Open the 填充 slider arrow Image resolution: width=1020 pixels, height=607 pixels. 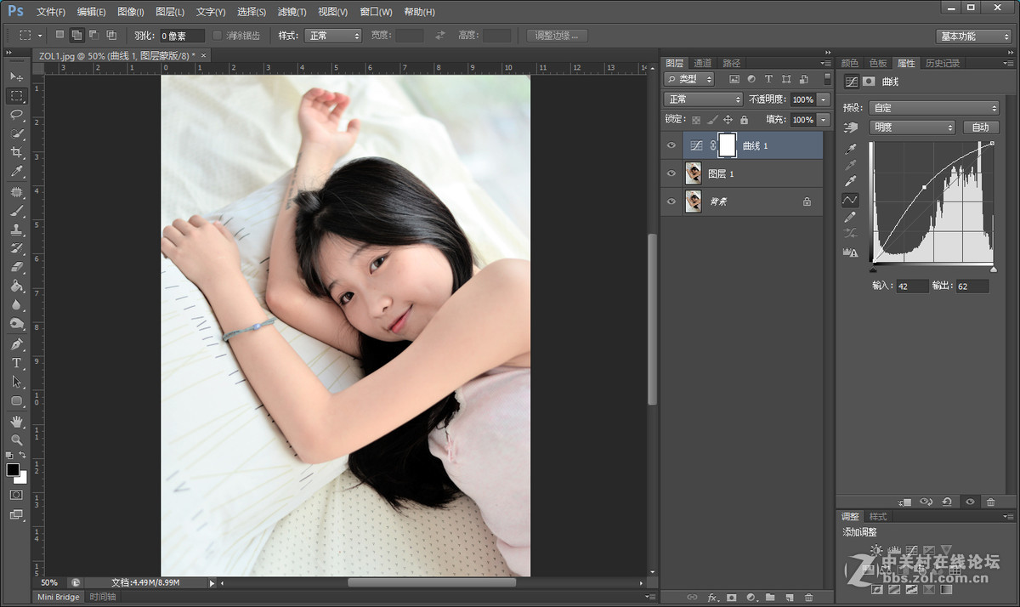824,120
